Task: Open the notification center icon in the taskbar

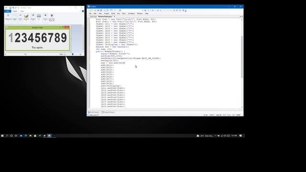Action: point(240,136)
